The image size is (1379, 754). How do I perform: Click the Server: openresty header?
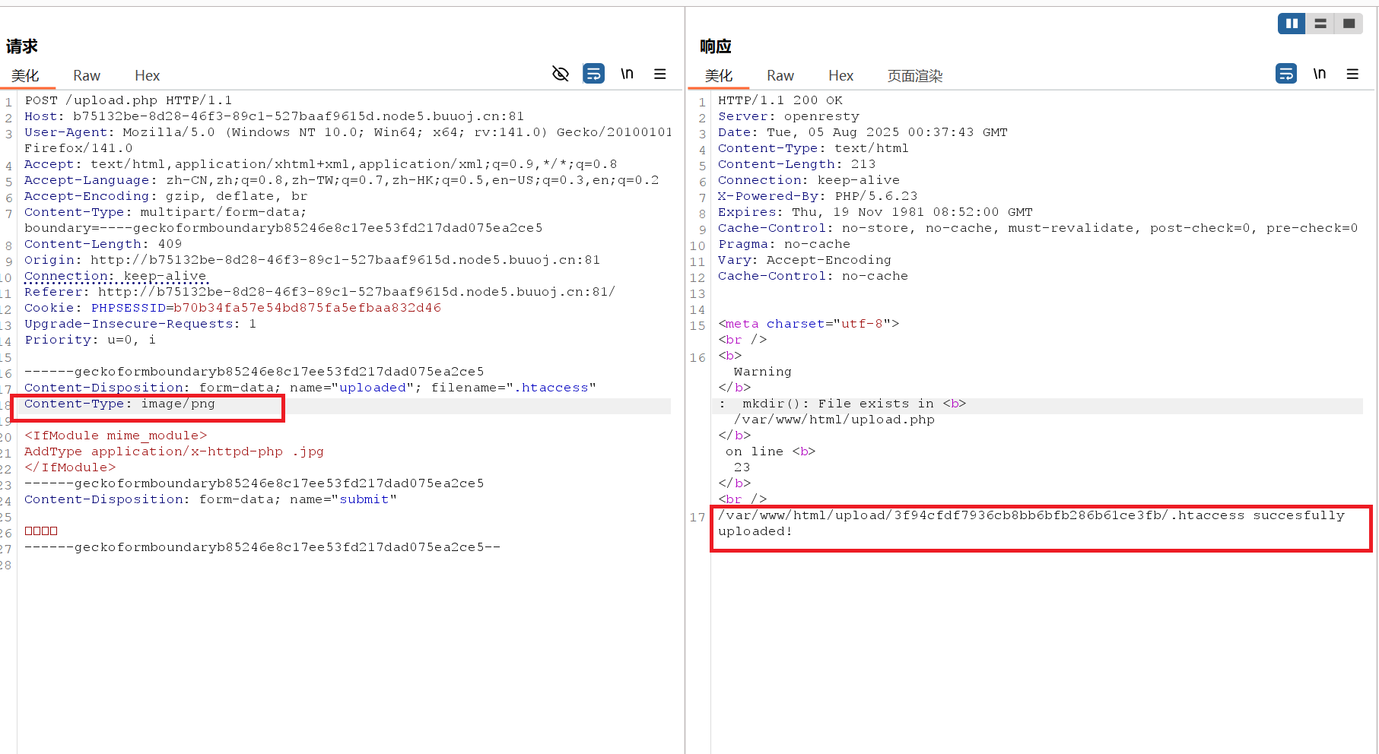(789, 116)
